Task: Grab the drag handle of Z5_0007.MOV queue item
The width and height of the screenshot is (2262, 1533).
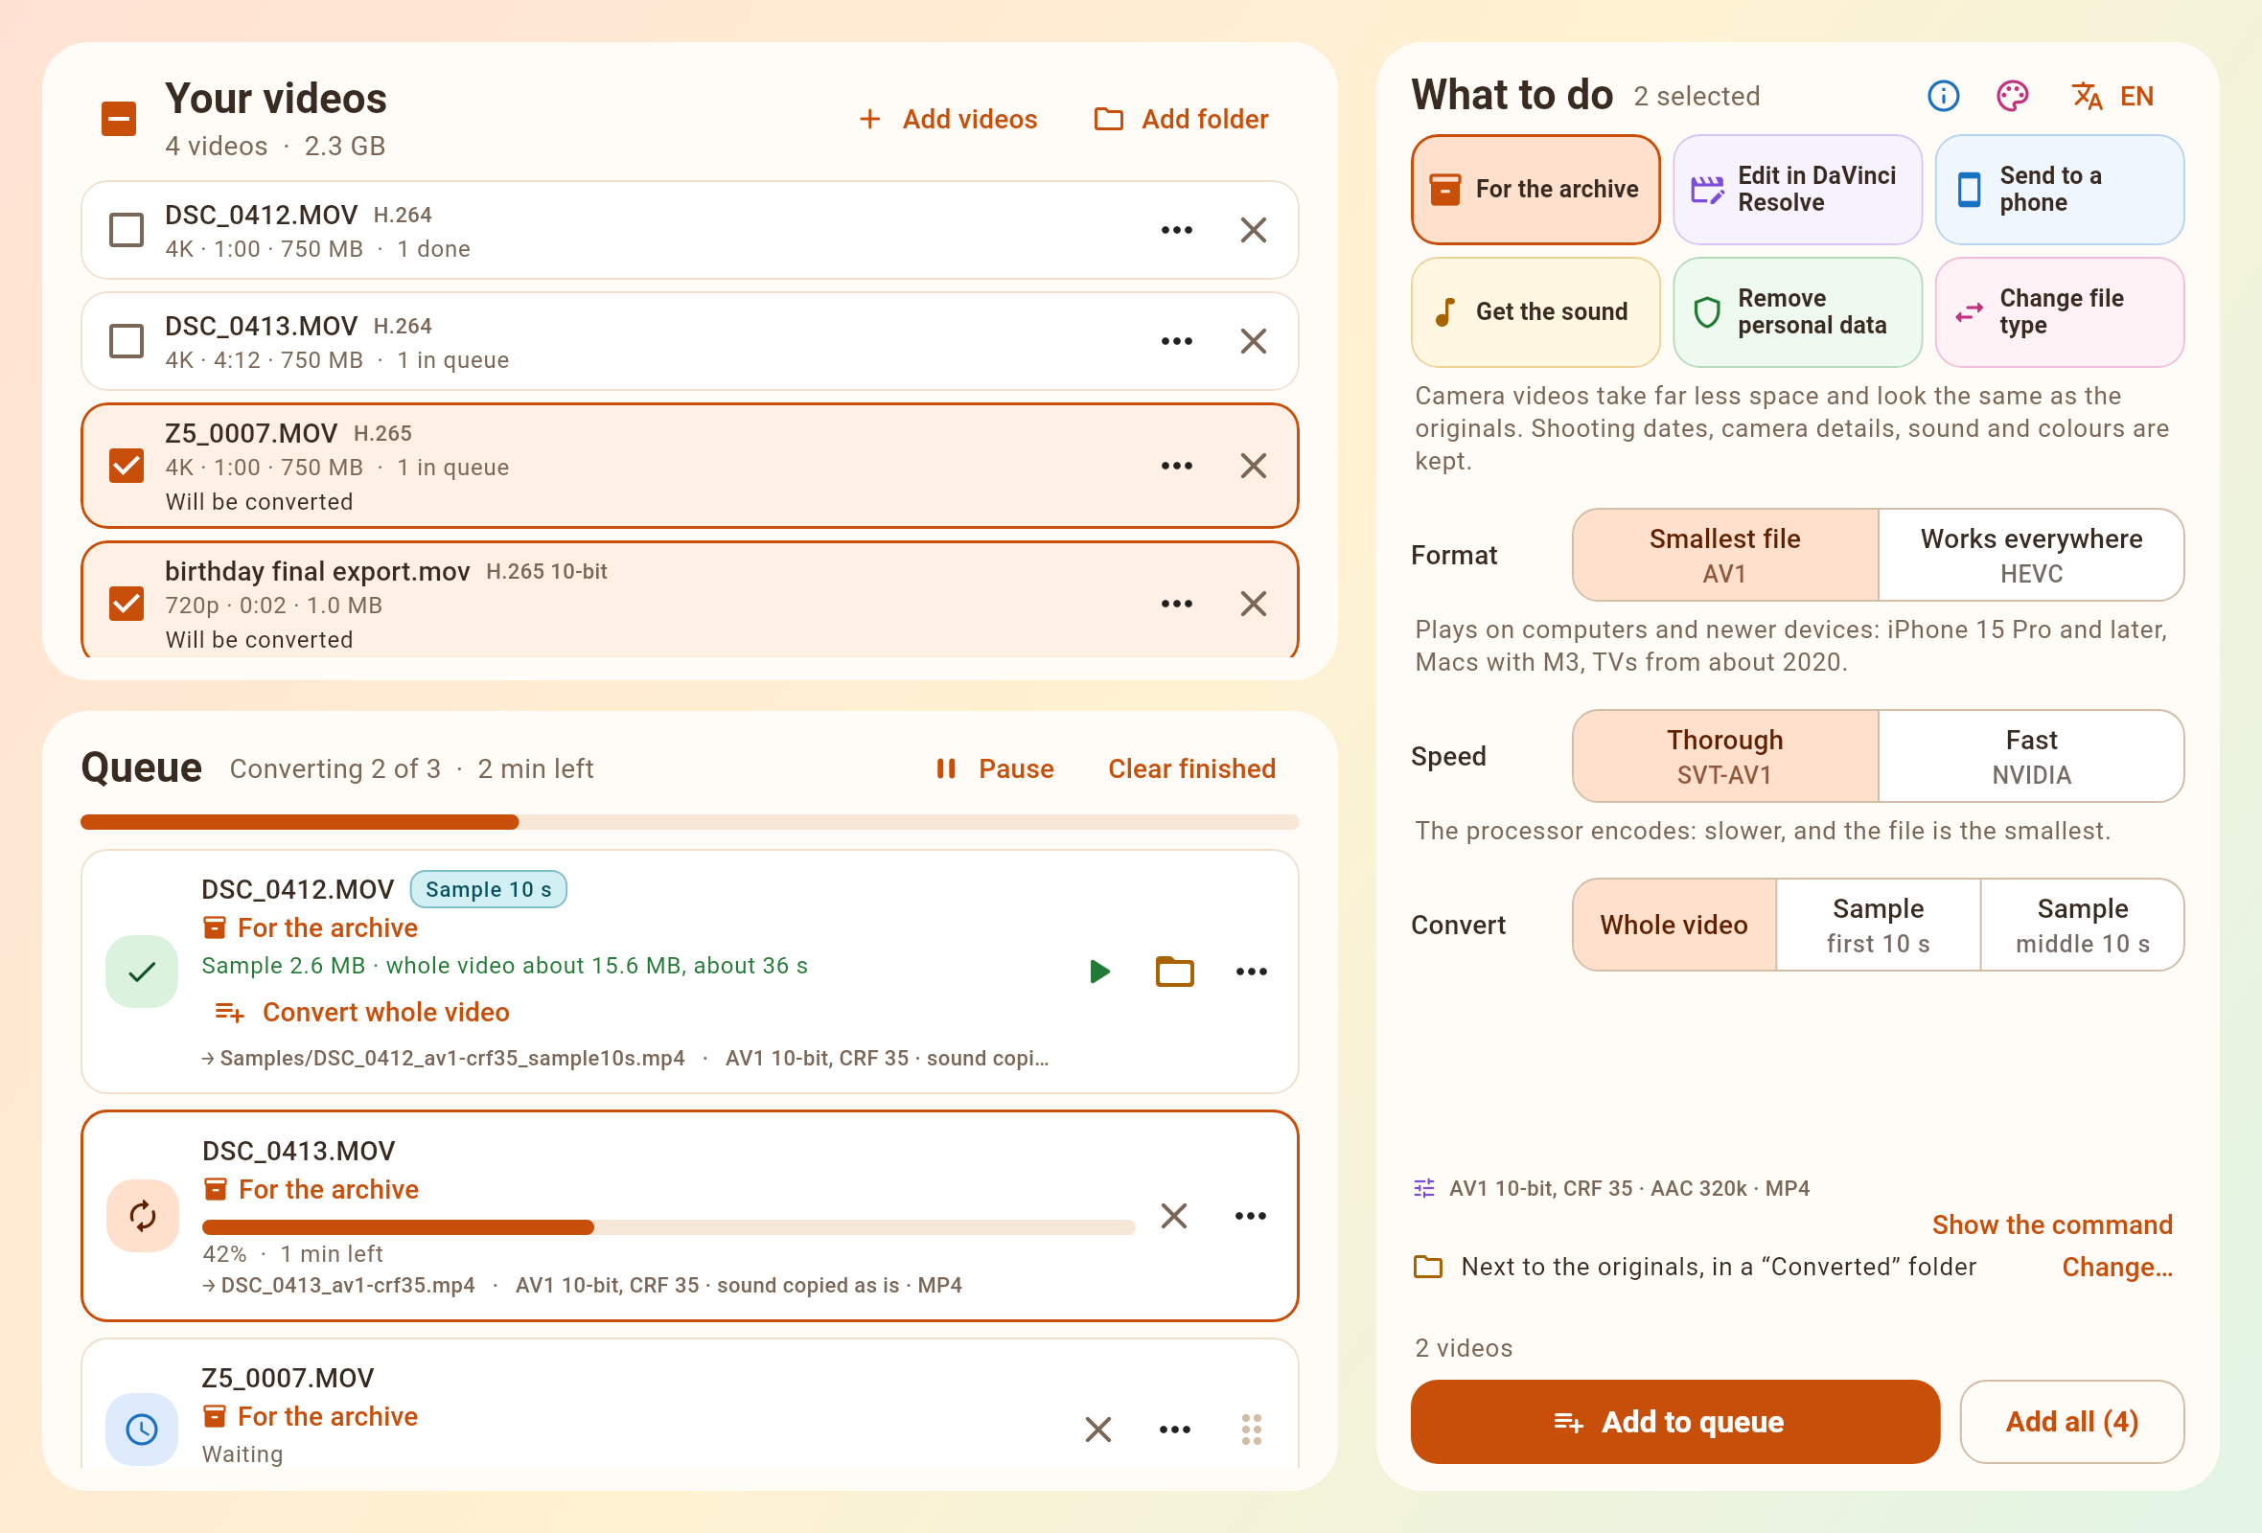Action: click(x=1251, y=1428)
